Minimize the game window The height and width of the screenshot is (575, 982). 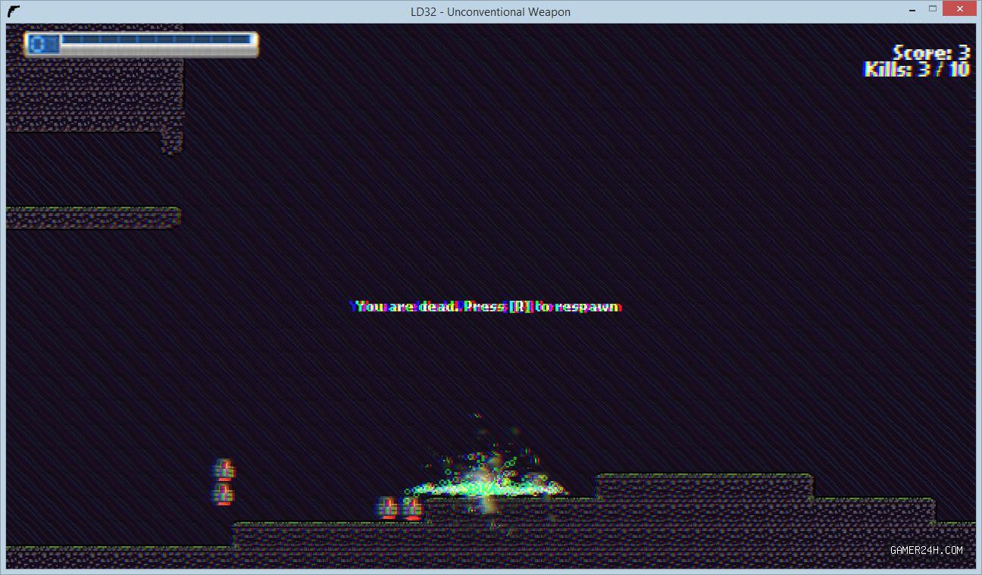coord(912,10)
